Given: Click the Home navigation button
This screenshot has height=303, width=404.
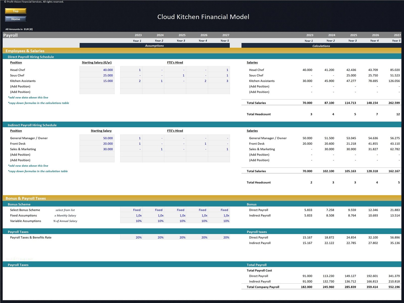Looking at the screenshot, I should 16,19.
